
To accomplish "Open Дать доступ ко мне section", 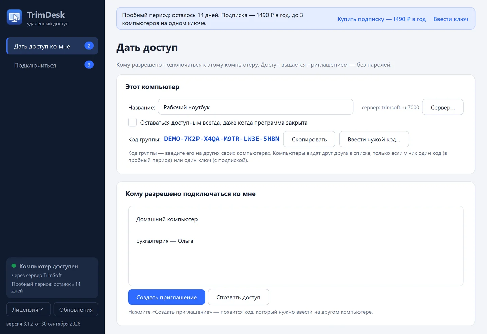I will tap(52, 46).
